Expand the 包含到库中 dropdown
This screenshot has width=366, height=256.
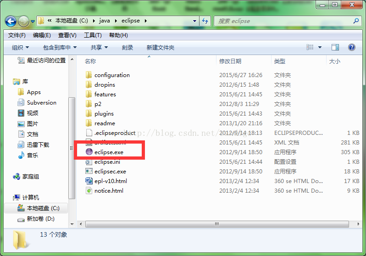pos(60,48)
